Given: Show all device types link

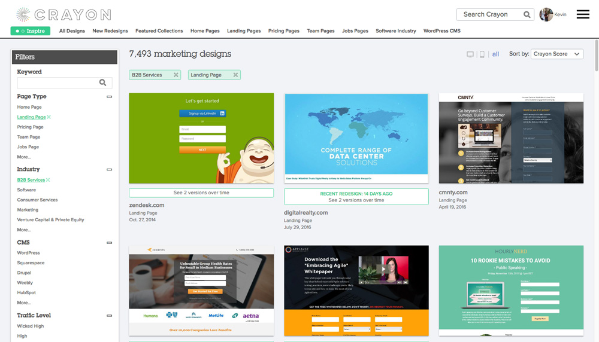Looking at the screenshot, I should click(x=495, y=54).
